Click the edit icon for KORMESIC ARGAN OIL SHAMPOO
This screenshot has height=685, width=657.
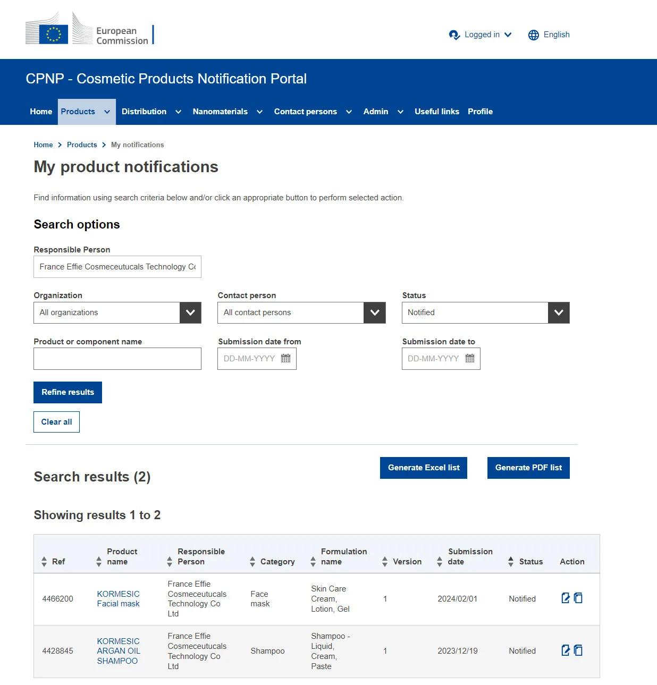click(566, 650)
